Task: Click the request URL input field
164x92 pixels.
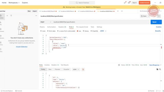Action: [x=101, y=22]
